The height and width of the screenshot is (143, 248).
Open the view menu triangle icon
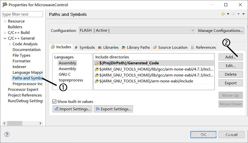click(243, 14)
